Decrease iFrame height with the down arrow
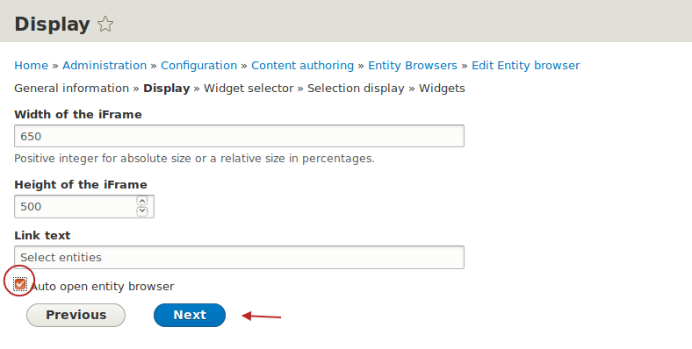 (x=141, y=211)
